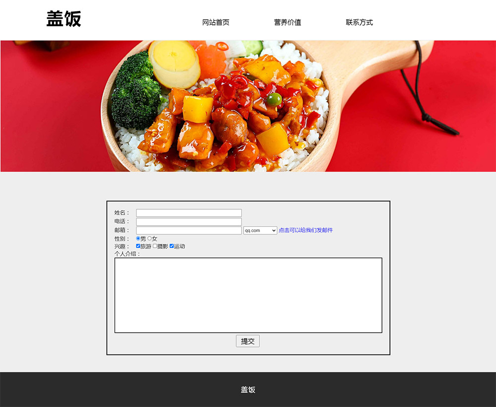Click the 姓名： label
The image size is (496, 407).
[123, 213]
